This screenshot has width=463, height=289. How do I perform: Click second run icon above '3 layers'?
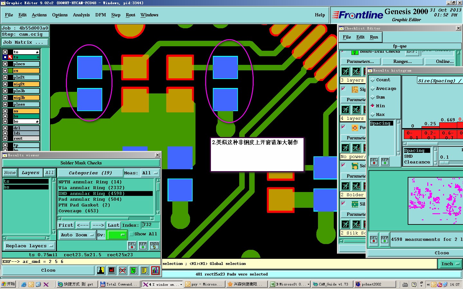click(x=356, y=71)
